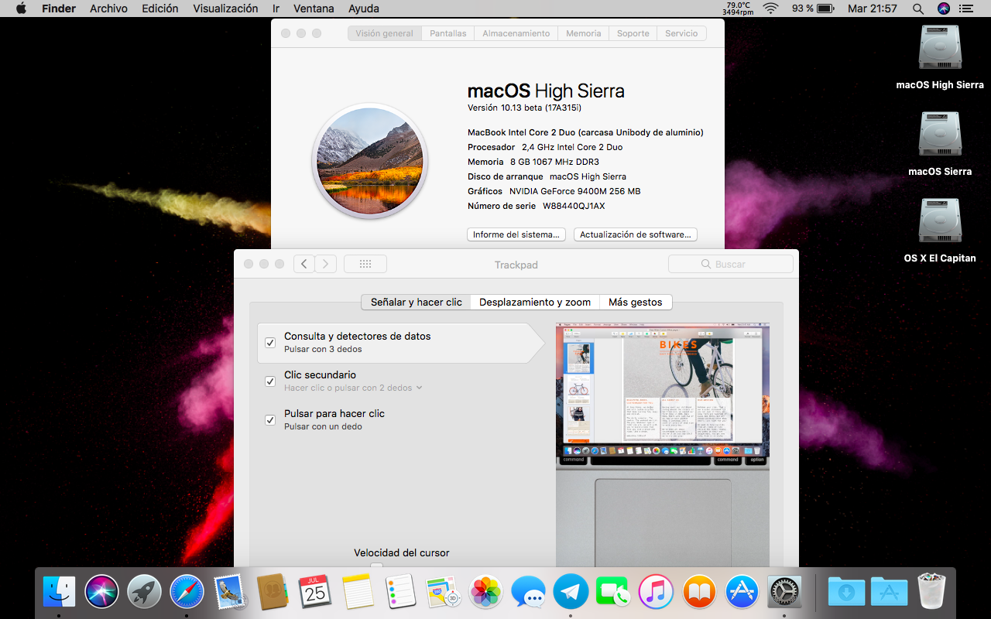The image size is (991, 619).
Task: Go back in Trackpad preferences
Action: pos(304,264)
